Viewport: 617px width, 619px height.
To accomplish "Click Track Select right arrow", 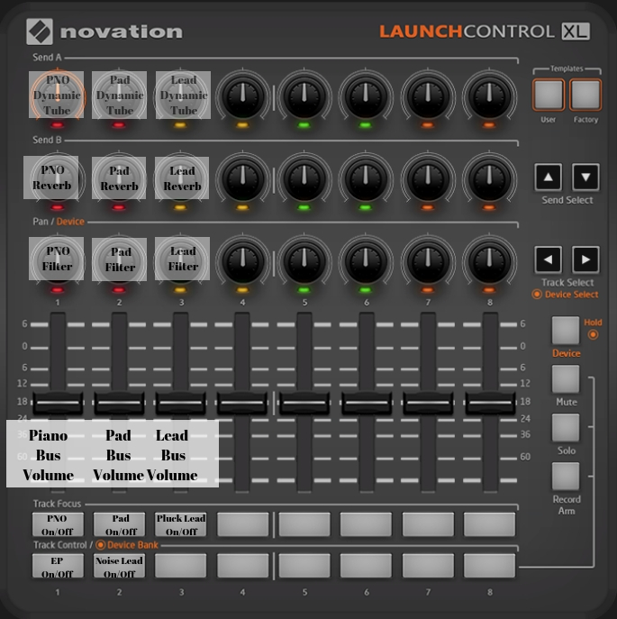I will pyautogui.click(x=585, y=259).
